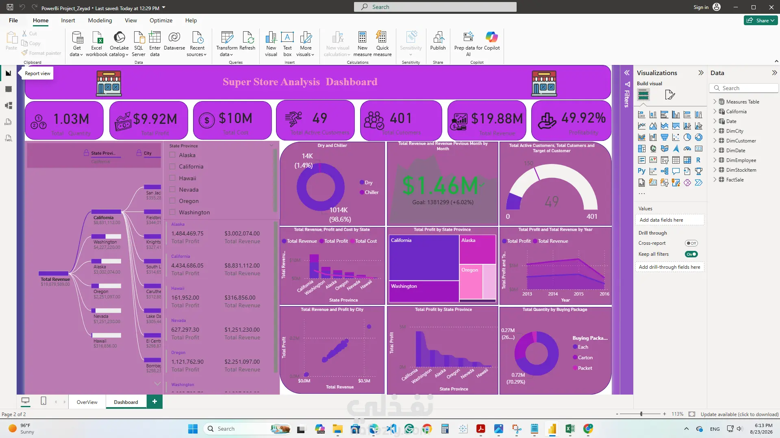Insert a Text box
Image resolution: width=780 pixels, height=438 pixels.
[287, 43]
